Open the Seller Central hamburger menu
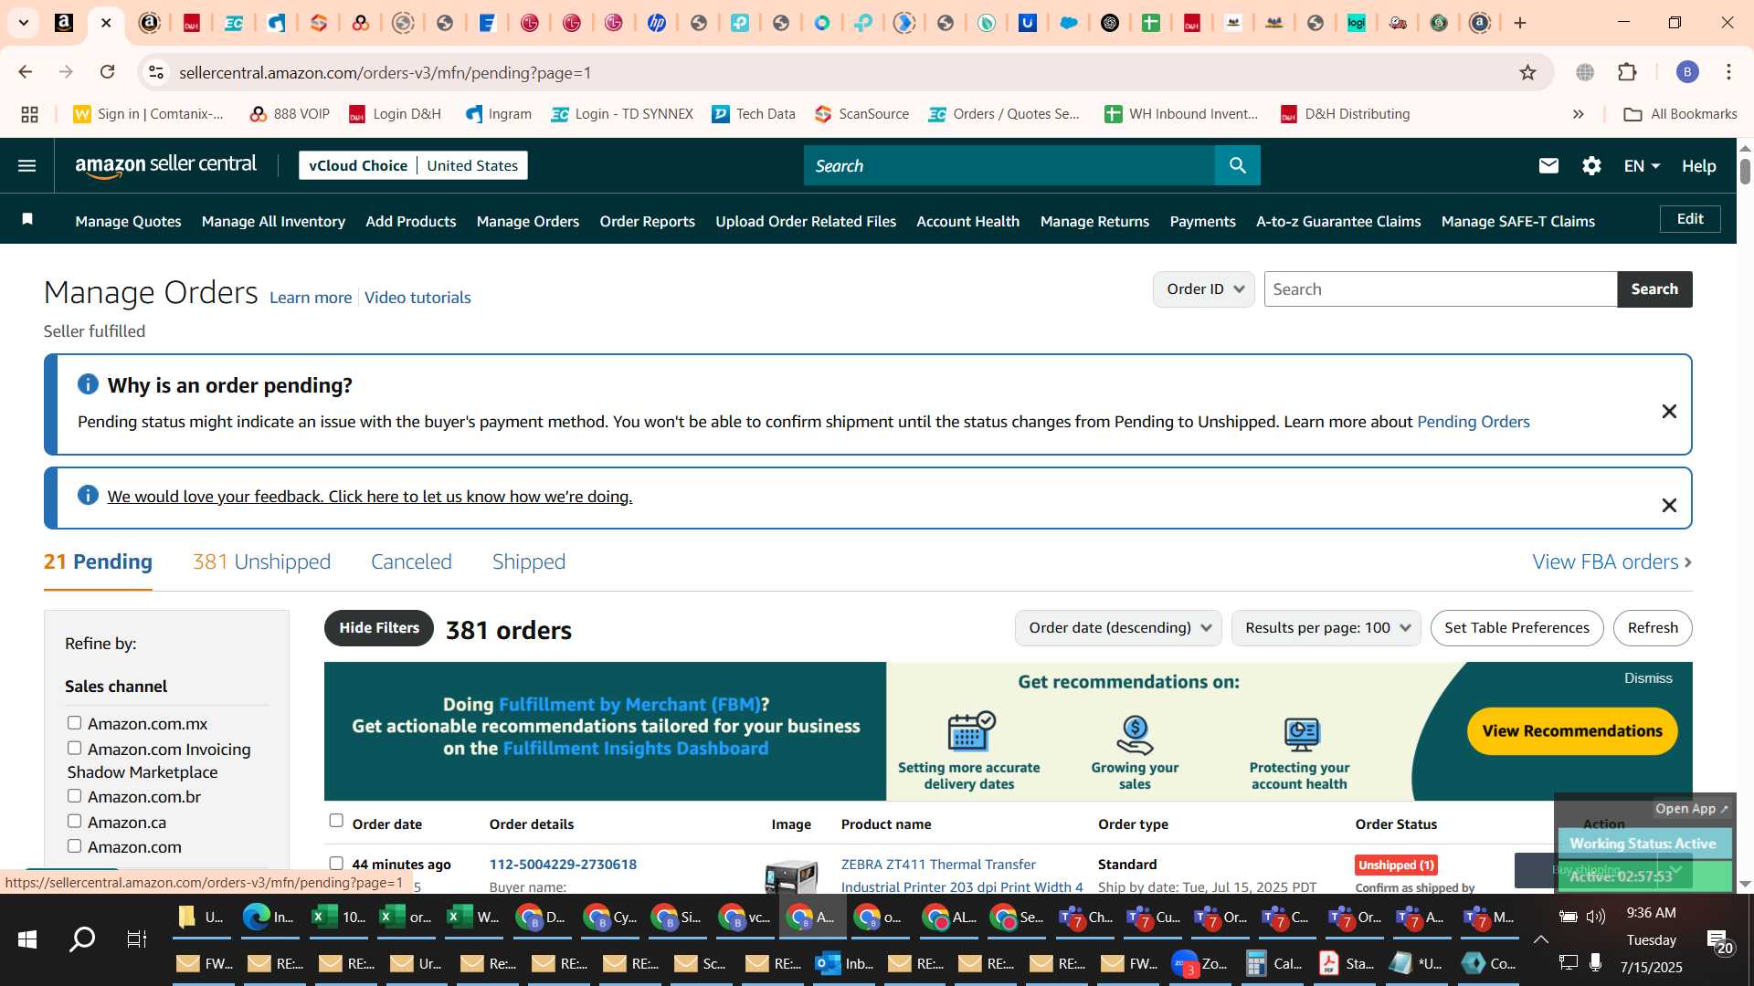 coord(26,165)
